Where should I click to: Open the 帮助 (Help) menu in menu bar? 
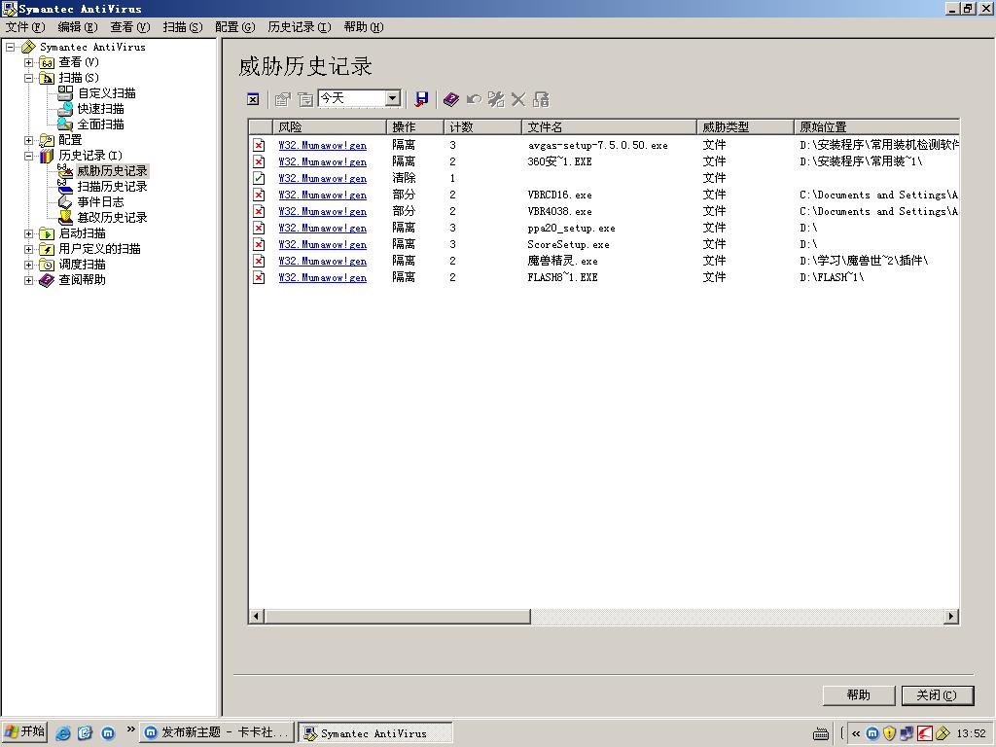pyautogui.click(x=363, y=27)
